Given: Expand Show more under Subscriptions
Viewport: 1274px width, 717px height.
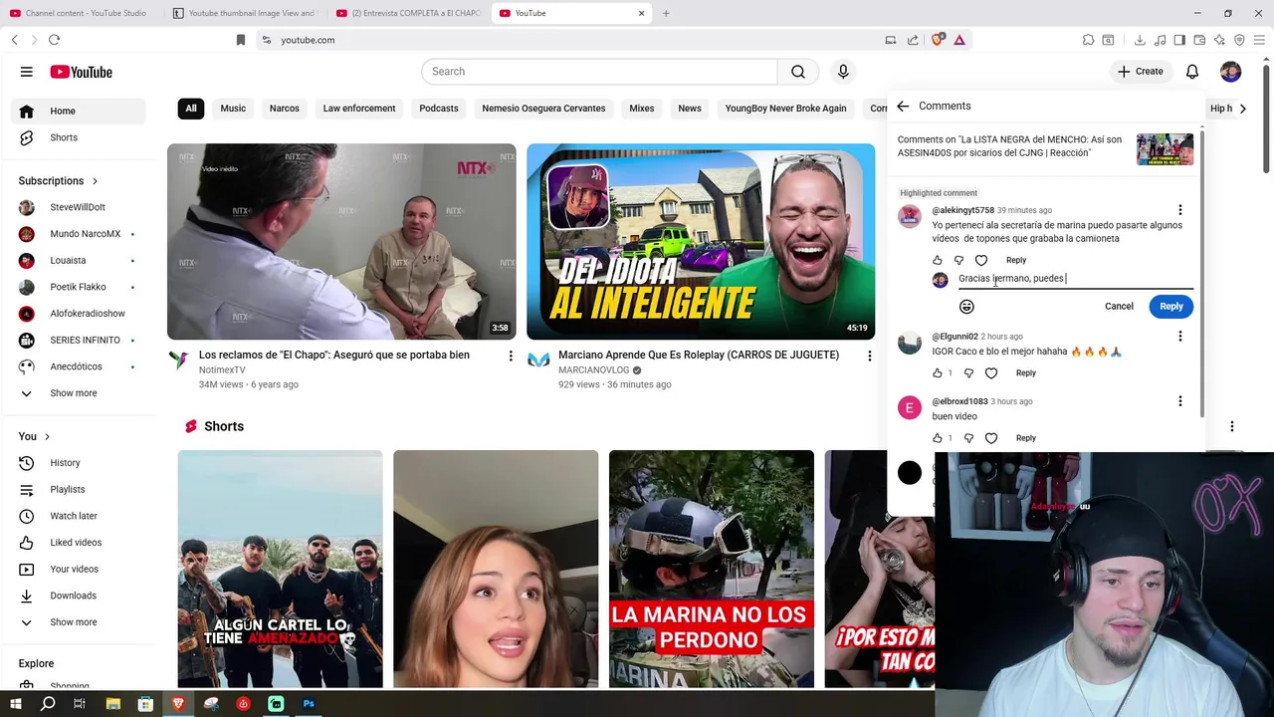Looking at the screenshot, I should click(79, 393).
